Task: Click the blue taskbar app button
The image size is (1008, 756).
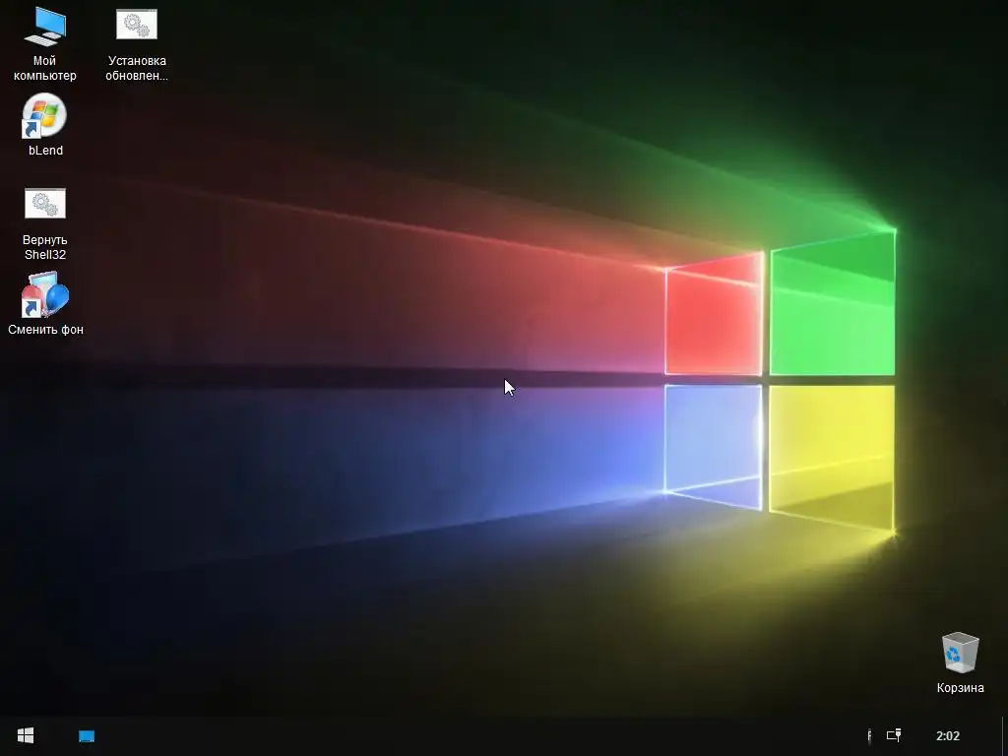Action: pos(87,736)
